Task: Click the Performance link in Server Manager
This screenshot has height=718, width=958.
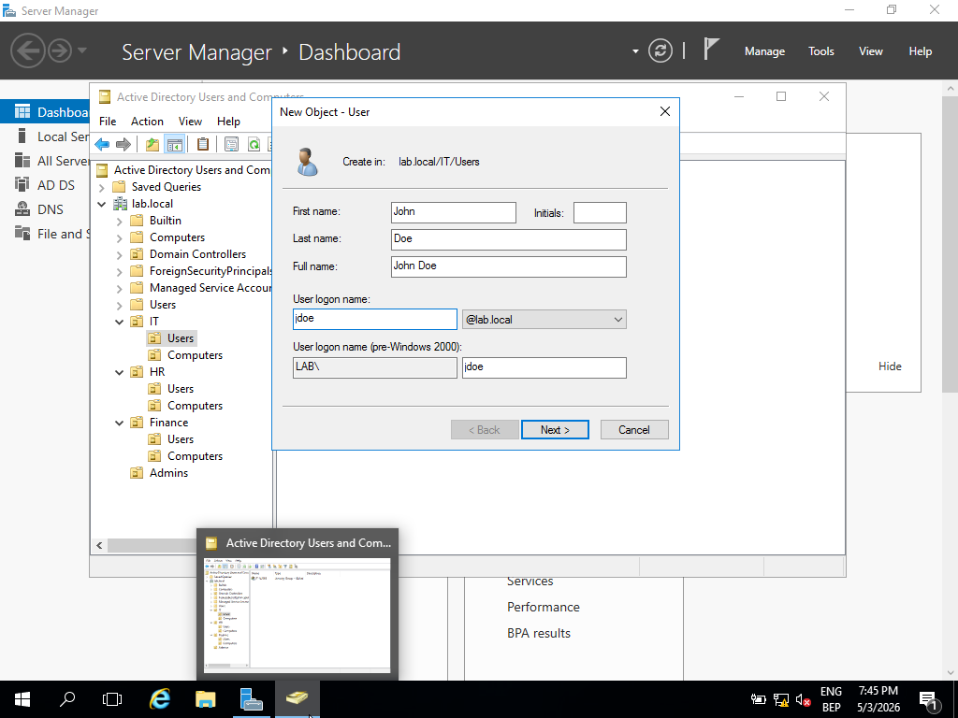Action: click(x=544, y=607)
